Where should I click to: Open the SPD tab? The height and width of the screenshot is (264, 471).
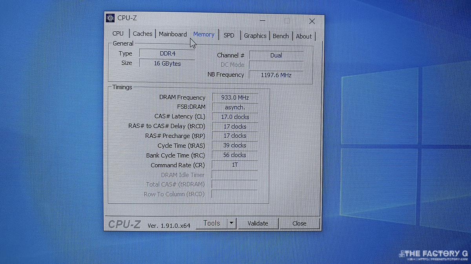pos(229,35)
